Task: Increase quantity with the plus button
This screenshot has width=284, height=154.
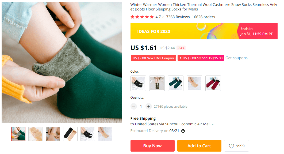Action: coord(149,106)
